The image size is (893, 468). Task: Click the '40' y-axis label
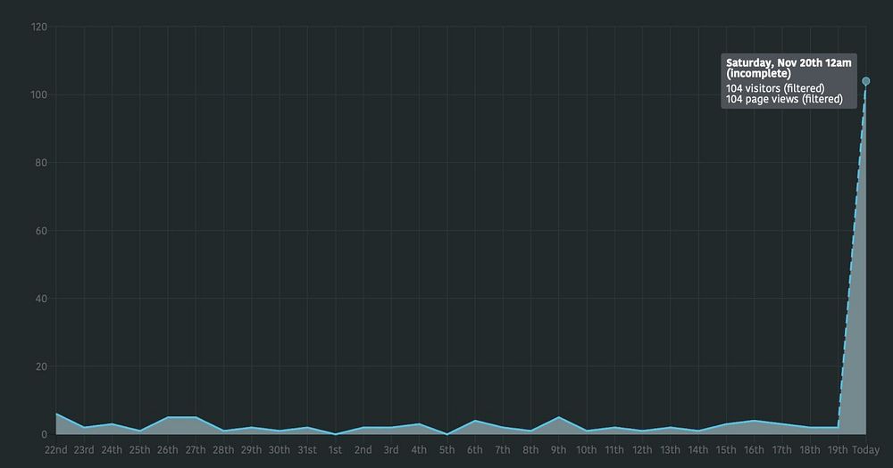point(41,299)
